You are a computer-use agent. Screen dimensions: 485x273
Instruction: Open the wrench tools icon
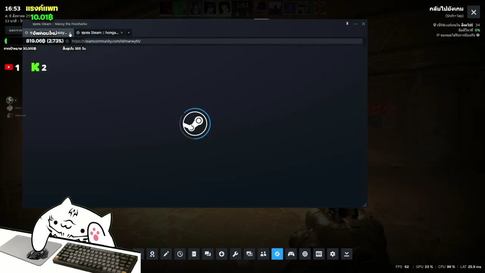[x=235, y=254]
